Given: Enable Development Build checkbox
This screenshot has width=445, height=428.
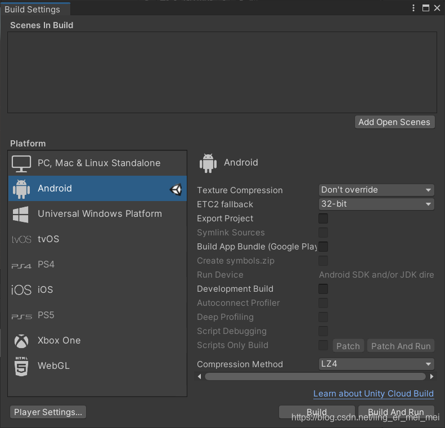Looking at the screenshot, I should click(323, 289).
